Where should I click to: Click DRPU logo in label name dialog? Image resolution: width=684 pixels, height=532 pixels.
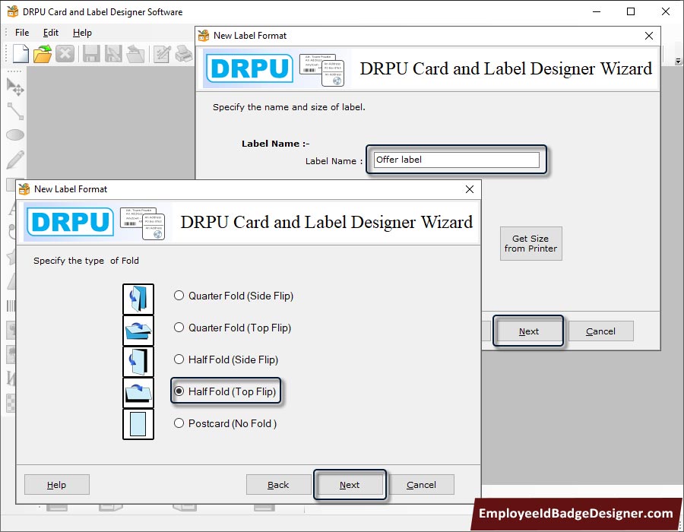pos(249,68)
